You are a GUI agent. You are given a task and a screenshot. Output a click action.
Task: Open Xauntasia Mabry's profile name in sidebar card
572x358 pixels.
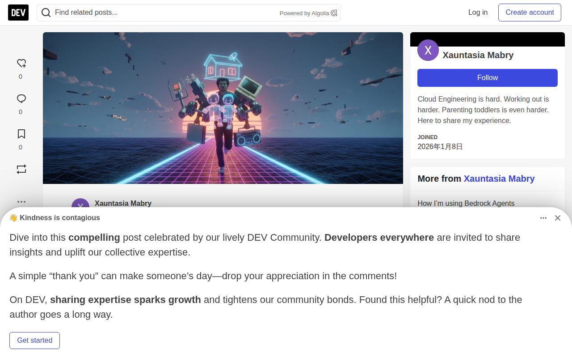(x=478, y=55)
